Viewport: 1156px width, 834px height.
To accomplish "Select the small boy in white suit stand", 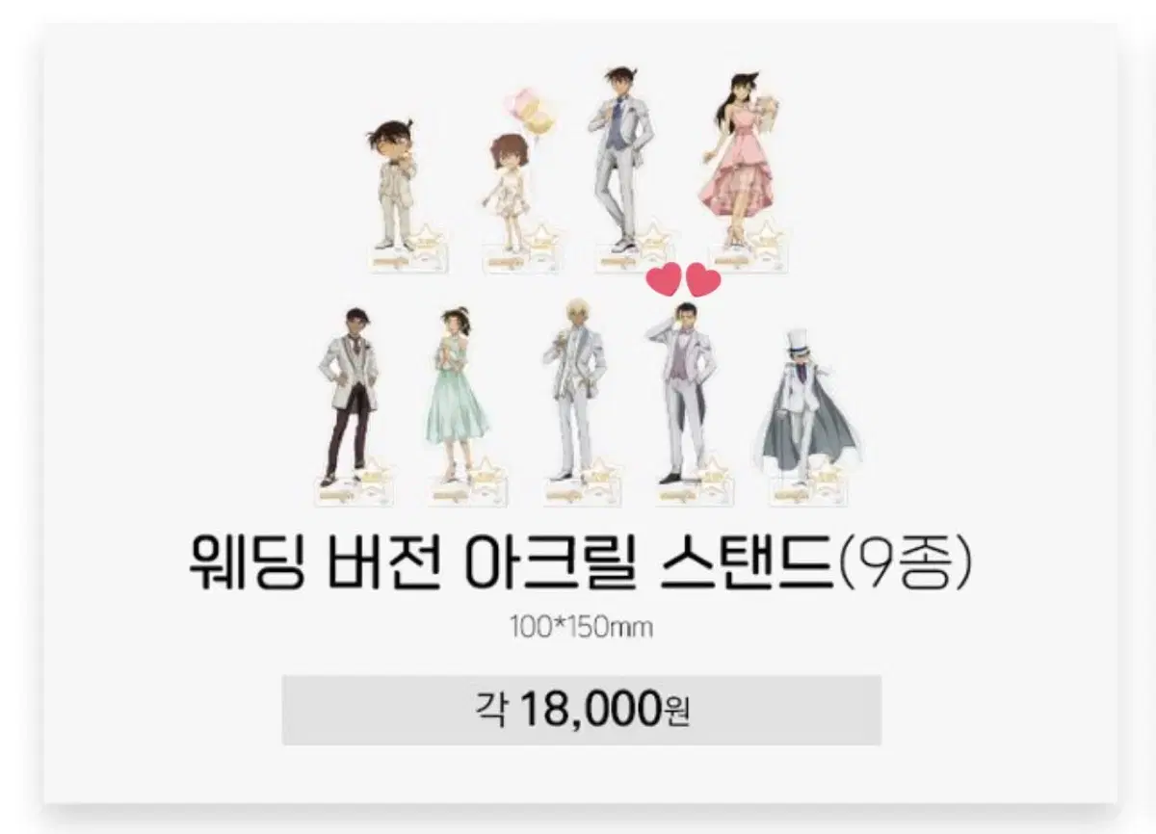I will [398, 191].
